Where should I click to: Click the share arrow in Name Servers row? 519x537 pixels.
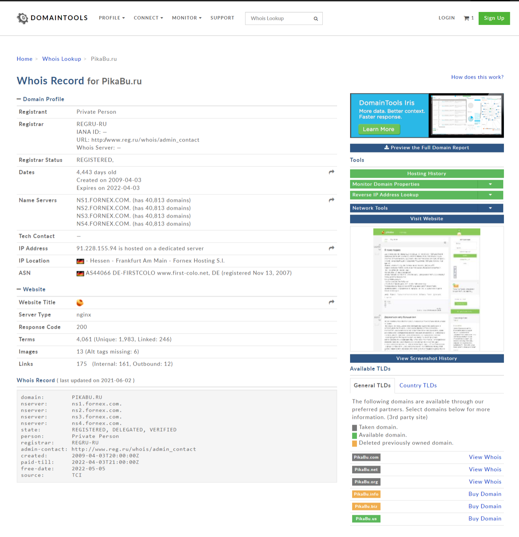[x=331, y=200]
